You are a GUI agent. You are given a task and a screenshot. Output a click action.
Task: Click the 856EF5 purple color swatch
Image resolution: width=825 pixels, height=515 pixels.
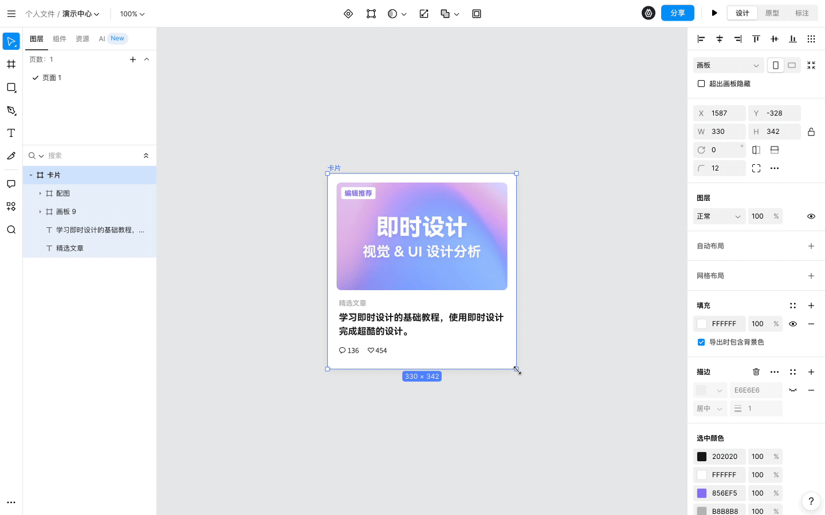(702, 493)
